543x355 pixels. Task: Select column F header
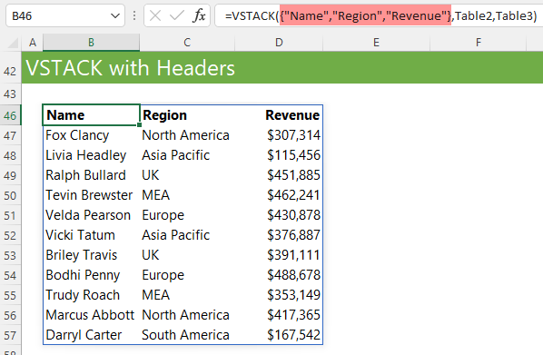click(479, 43)
